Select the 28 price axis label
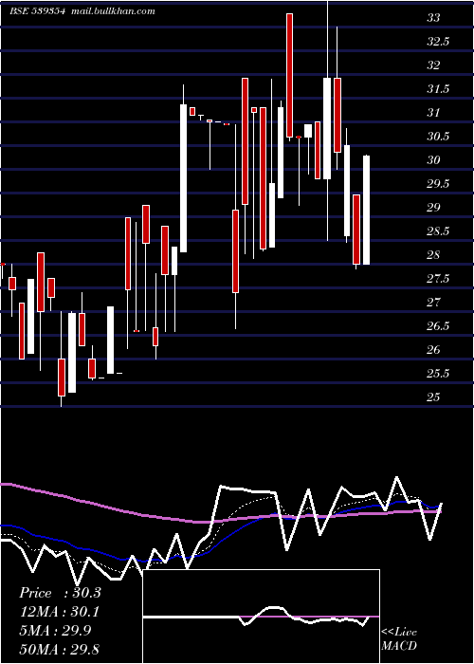Viewport: 474px width, 664px height. pos(434,255)
